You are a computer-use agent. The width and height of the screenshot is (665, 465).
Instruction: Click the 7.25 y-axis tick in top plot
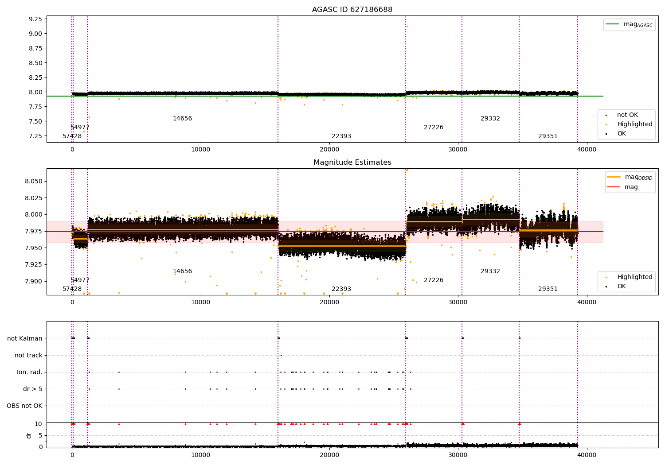tap(35, 136)
